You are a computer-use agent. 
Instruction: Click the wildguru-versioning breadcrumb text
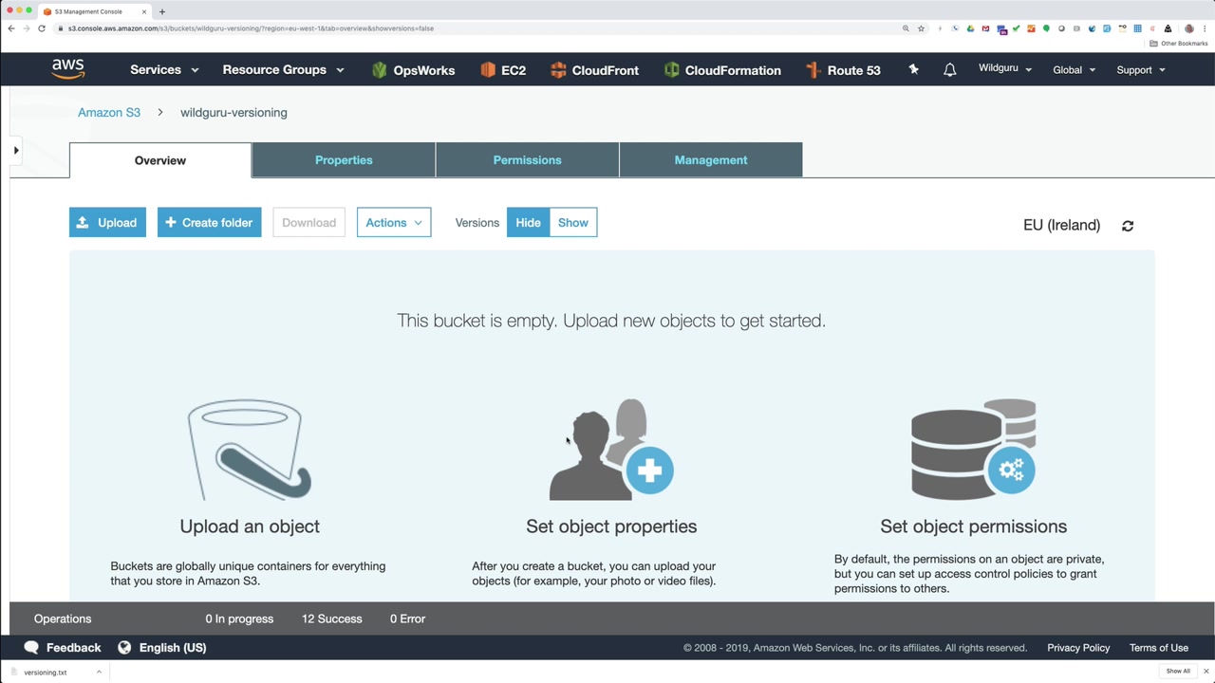point(234,112)
